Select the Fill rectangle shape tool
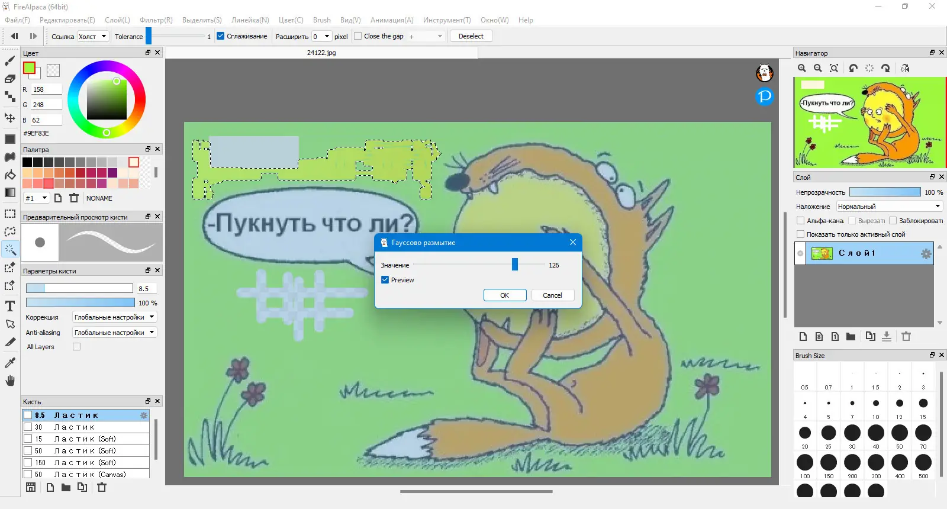The height and width of the screenshot is (509, 947). [x=10, y=139]
